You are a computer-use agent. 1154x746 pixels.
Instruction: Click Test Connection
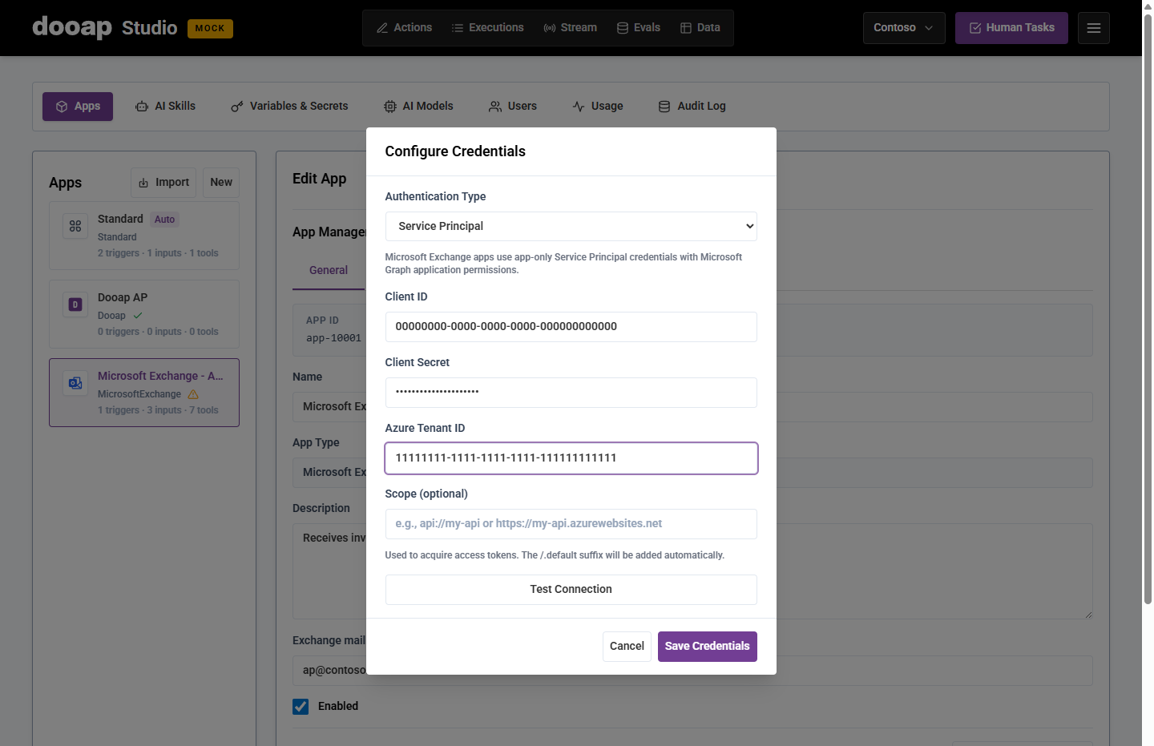tap(571, 590)
